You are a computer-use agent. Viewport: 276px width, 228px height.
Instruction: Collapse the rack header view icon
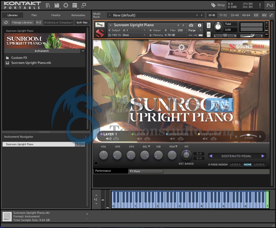271,15
